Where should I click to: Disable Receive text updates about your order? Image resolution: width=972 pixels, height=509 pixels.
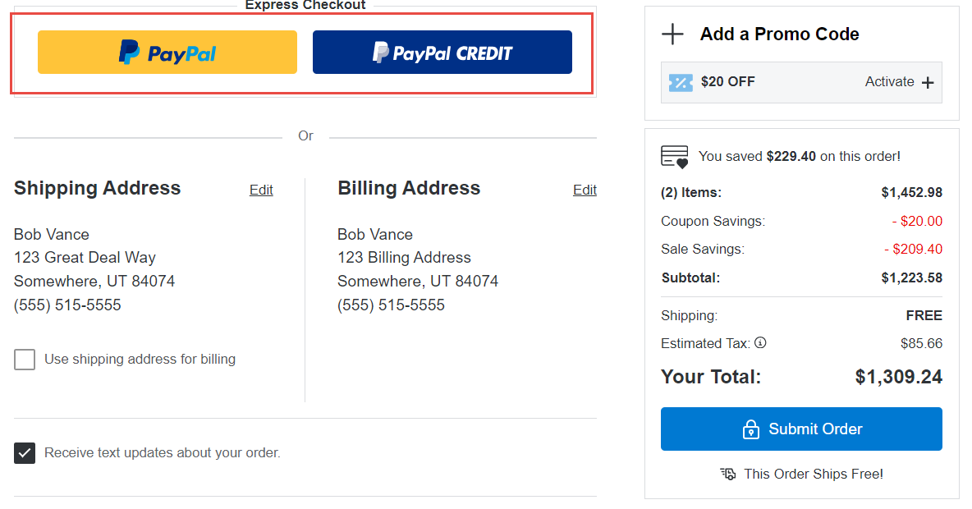point(25,452)
